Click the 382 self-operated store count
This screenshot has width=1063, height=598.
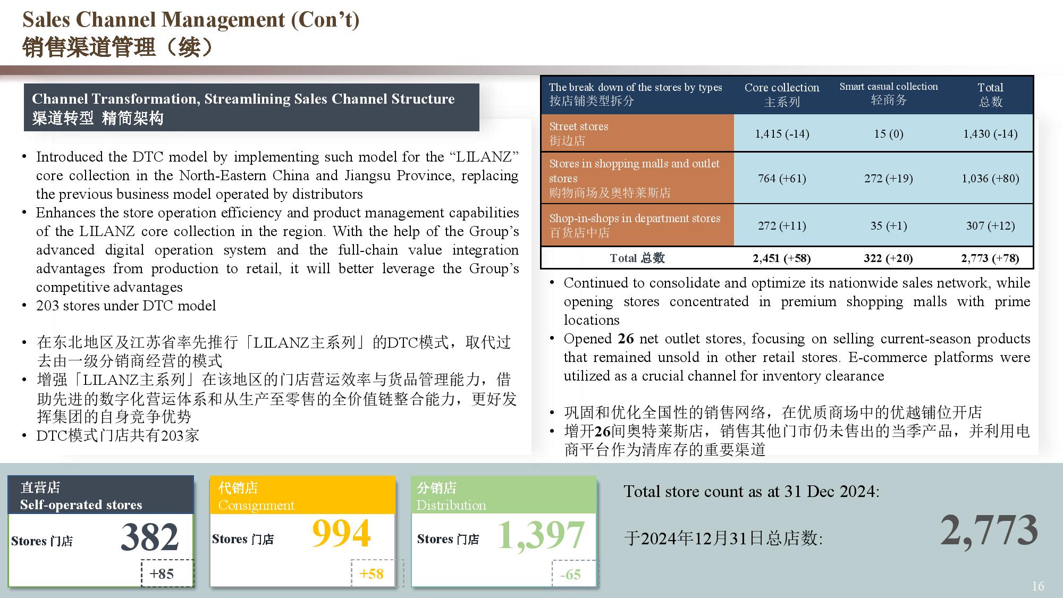click(150, 537)
